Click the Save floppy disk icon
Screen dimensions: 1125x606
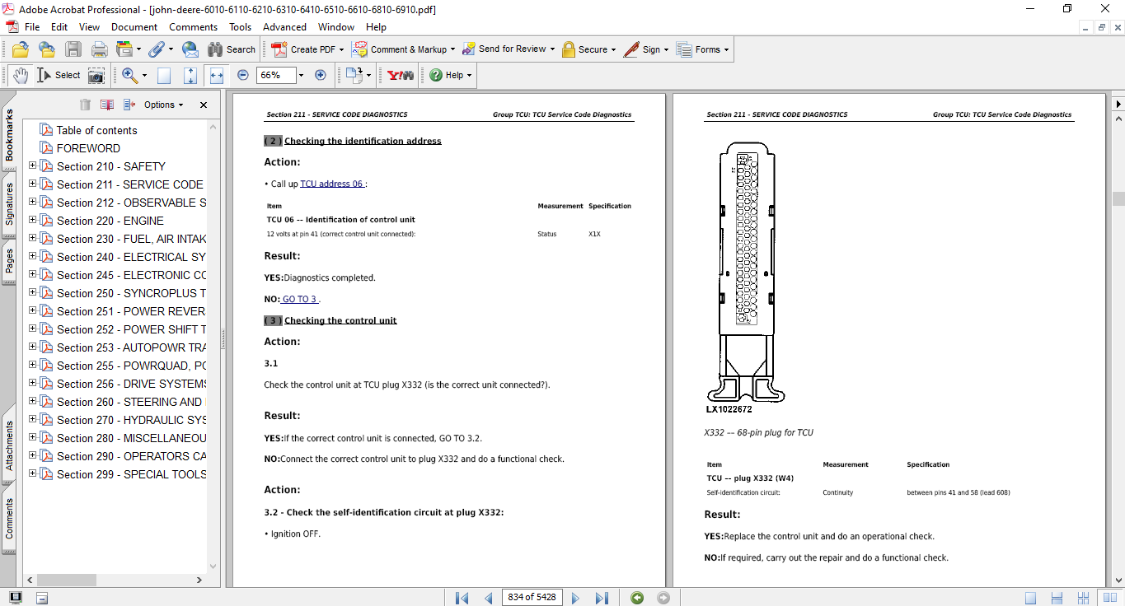[73, 49]
